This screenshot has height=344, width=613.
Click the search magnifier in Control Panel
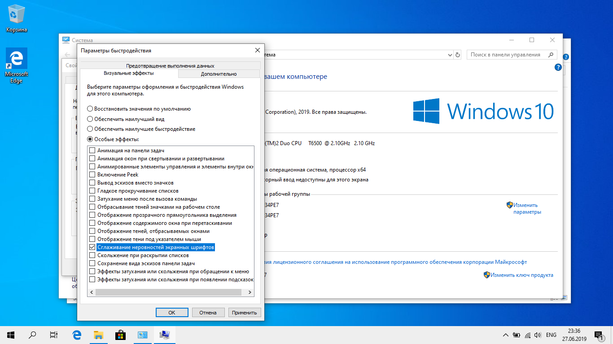pyautogui.click(x=551, y=55)
